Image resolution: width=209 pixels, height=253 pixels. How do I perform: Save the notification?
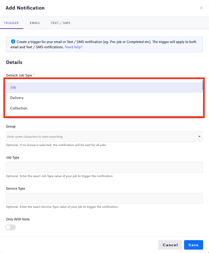[193, 245]
